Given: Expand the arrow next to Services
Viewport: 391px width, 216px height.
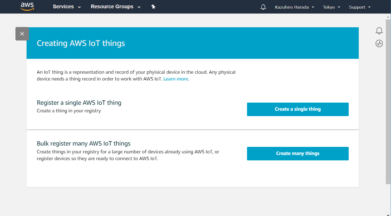Looking at the screenshot, I should click(79, 7).
